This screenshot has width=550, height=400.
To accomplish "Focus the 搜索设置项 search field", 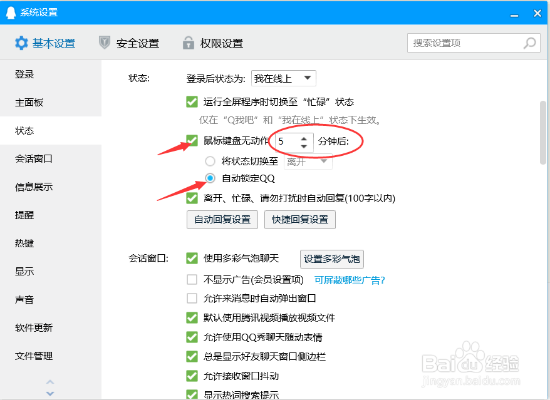I will pyautogui.click(x=474, y=43).
